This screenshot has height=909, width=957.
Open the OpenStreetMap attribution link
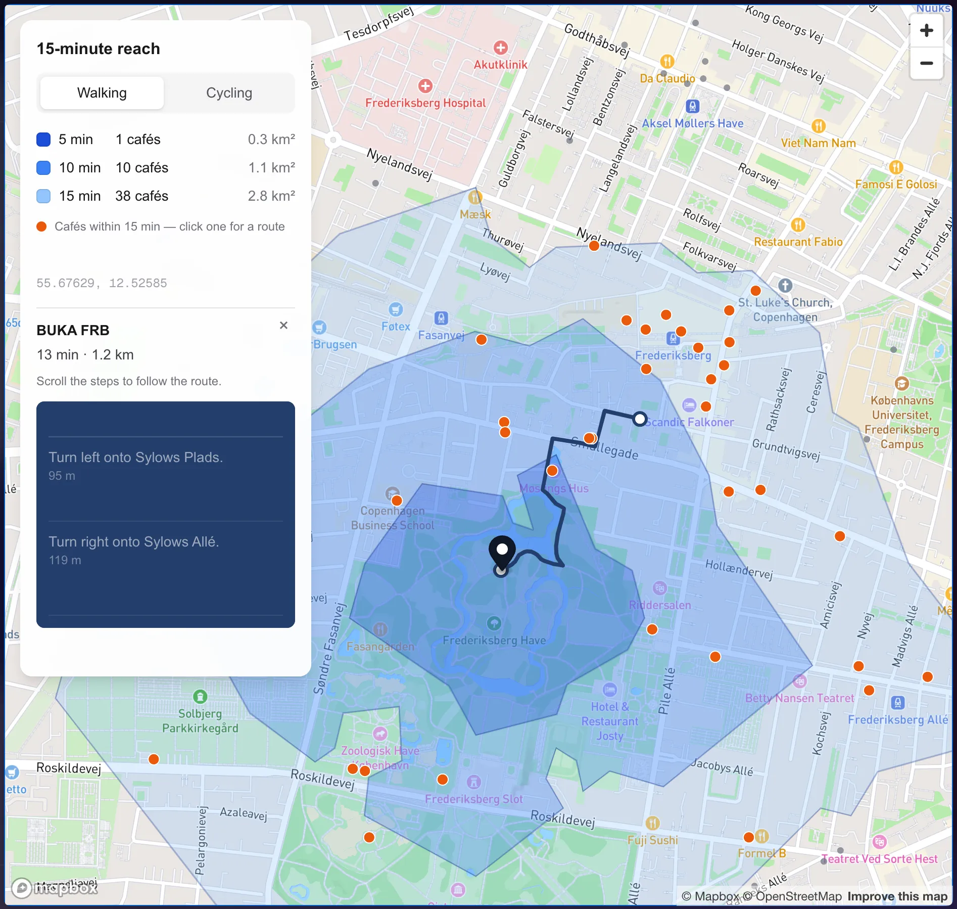point(798,896)
